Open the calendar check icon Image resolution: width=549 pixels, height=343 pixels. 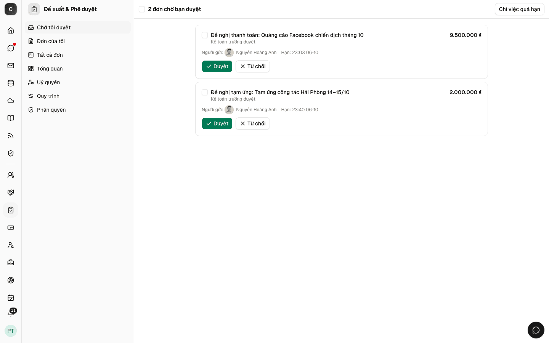pos(11,298)
